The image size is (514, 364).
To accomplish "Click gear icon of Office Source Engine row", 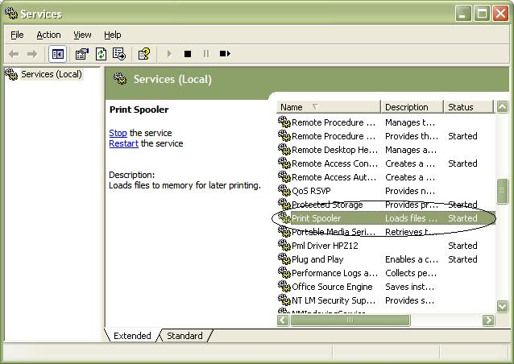I will [x=284, y=287].
